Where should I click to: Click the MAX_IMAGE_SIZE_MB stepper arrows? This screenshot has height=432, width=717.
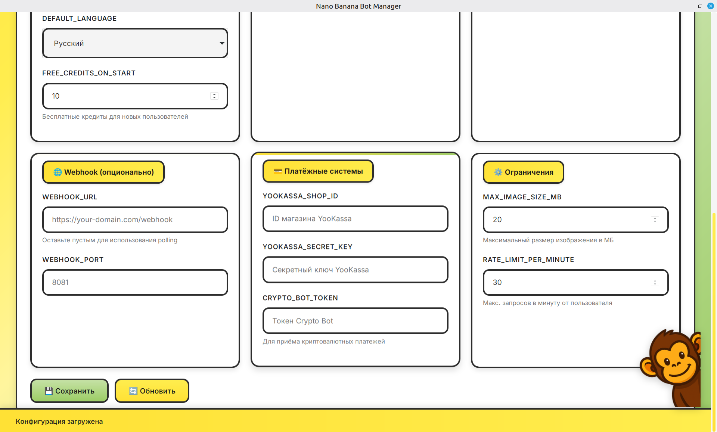pos(655,220)
